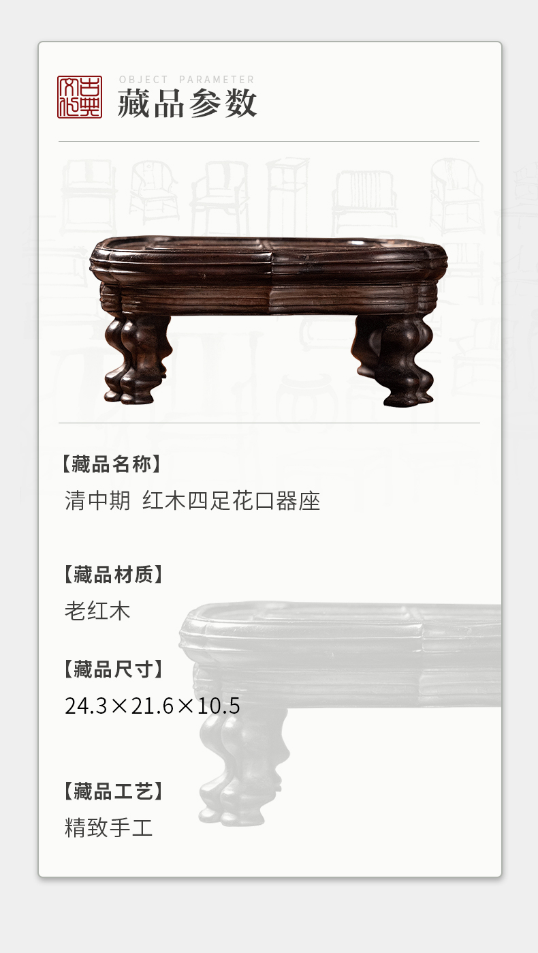Click the 藏品参数 heading title
The width and height of the screenshot is (538, 953).
click(x=187, y=104)
